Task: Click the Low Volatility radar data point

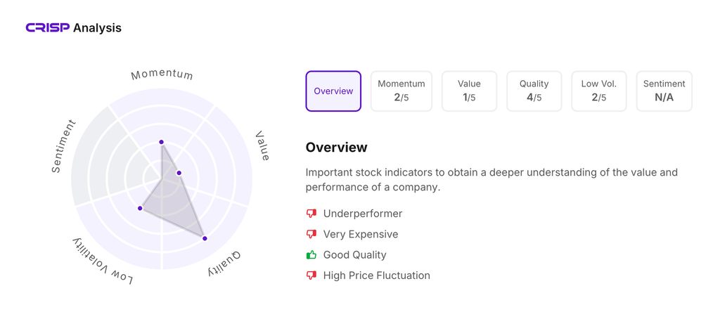Action: (141, 208)
